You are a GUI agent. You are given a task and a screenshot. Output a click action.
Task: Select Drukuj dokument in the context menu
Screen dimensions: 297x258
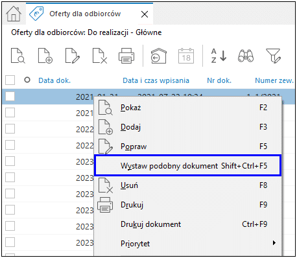click(x=188, y=224)
